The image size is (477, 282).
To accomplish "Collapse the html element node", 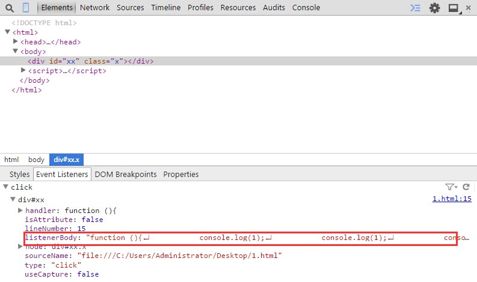I will click(8, 32).
